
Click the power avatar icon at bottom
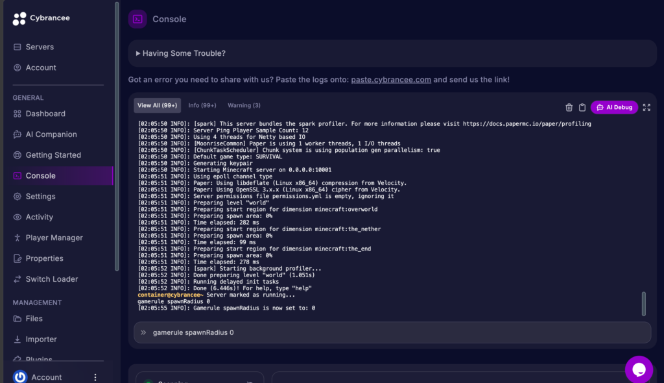20,377
